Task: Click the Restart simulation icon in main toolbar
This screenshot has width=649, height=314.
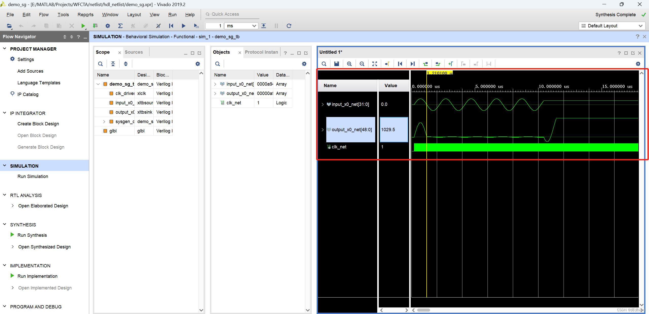Action: click(171, 26)
